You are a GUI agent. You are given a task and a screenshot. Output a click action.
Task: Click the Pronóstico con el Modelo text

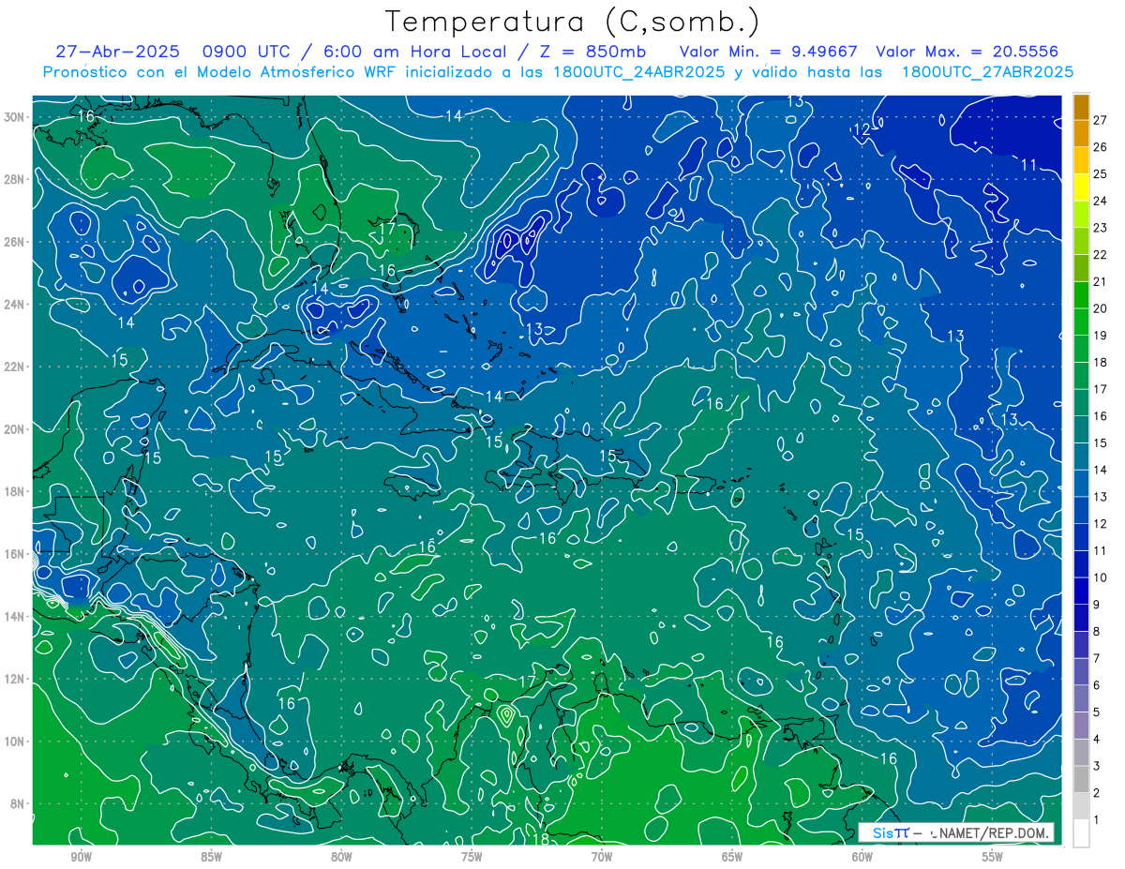(x=146, y=72)
